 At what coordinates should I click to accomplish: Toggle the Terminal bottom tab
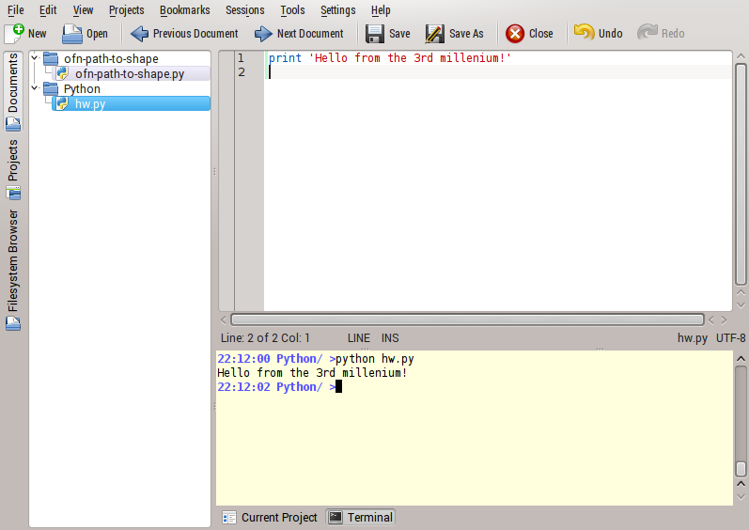pos(361,518)
